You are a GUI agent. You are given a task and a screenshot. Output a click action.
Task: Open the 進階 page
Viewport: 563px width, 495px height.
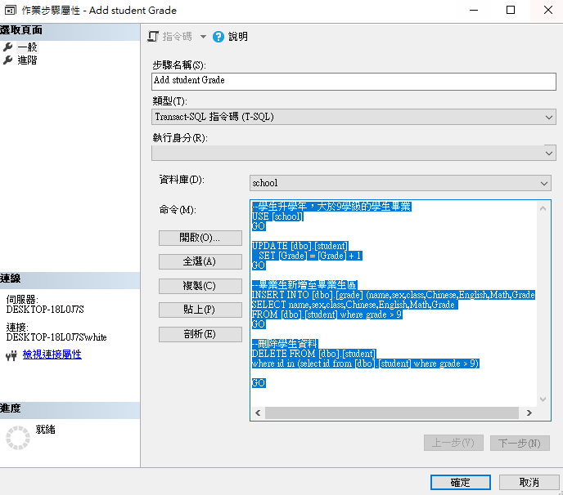click(27, 60)
